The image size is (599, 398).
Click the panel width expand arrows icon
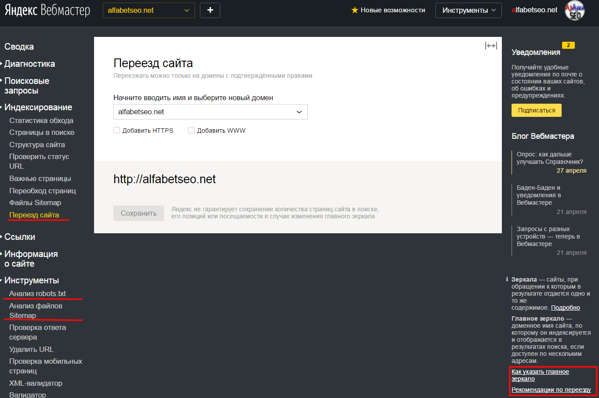pyautogui.click(x=491, y=46)
